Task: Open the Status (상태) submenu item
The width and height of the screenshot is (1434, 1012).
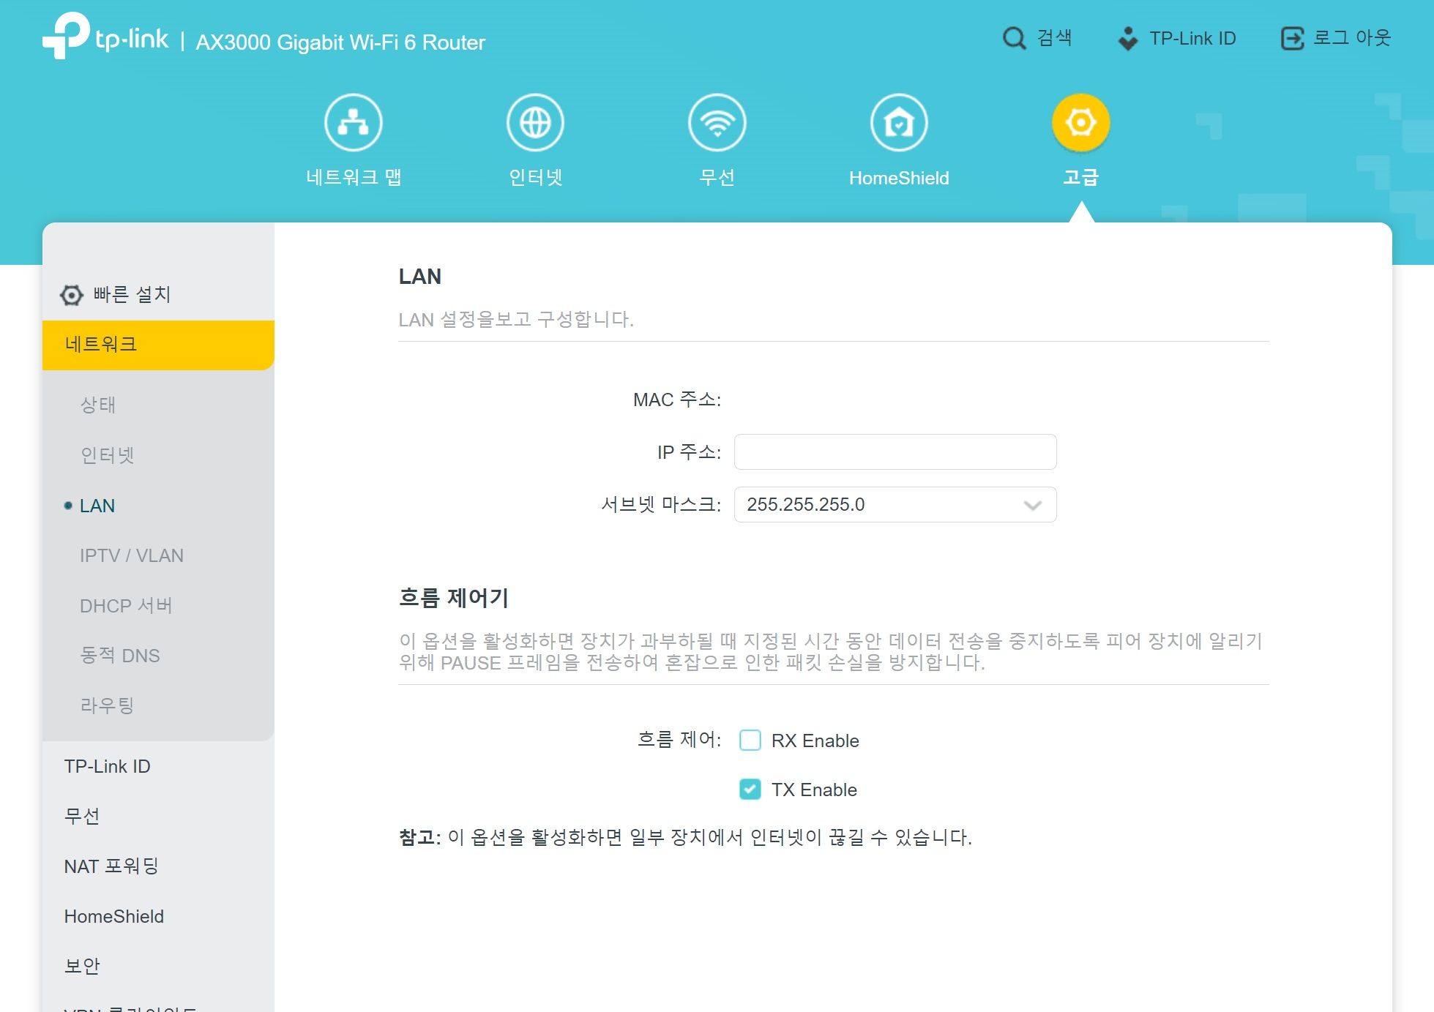Action: pyautogui.click(x=98, y=405)
